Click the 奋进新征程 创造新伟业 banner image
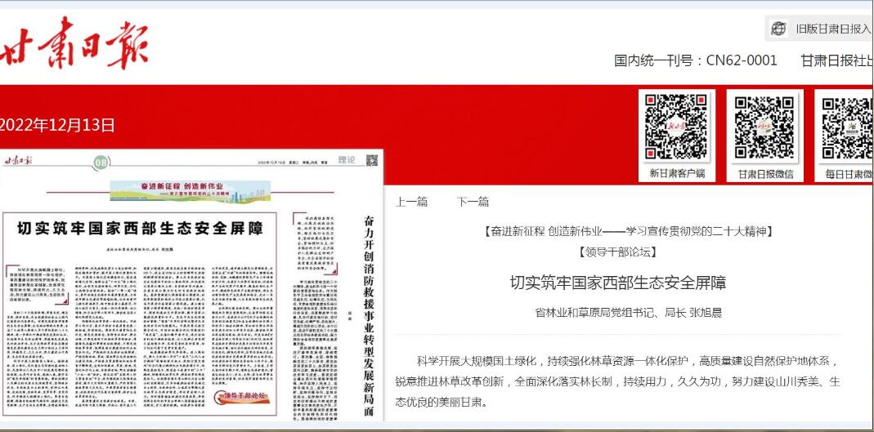Viewport: 874px width, 432px height. tap(190, 190)
